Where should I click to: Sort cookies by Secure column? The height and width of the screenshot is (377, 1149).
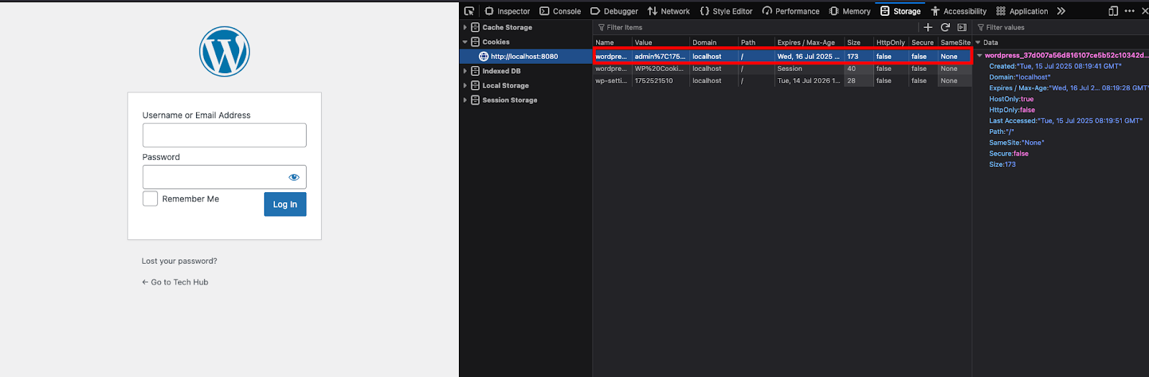coord(923,42)
